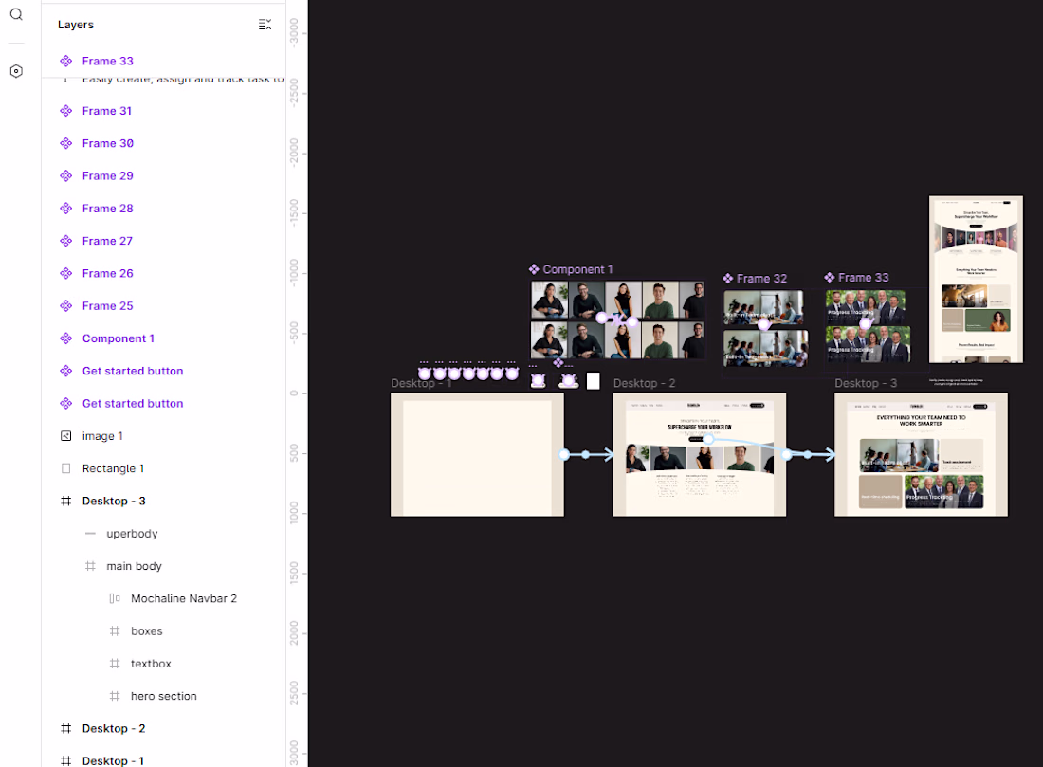
Task: Select the Desktop - 2 frame thumbnail on canvas
Action: coord(699,455)
